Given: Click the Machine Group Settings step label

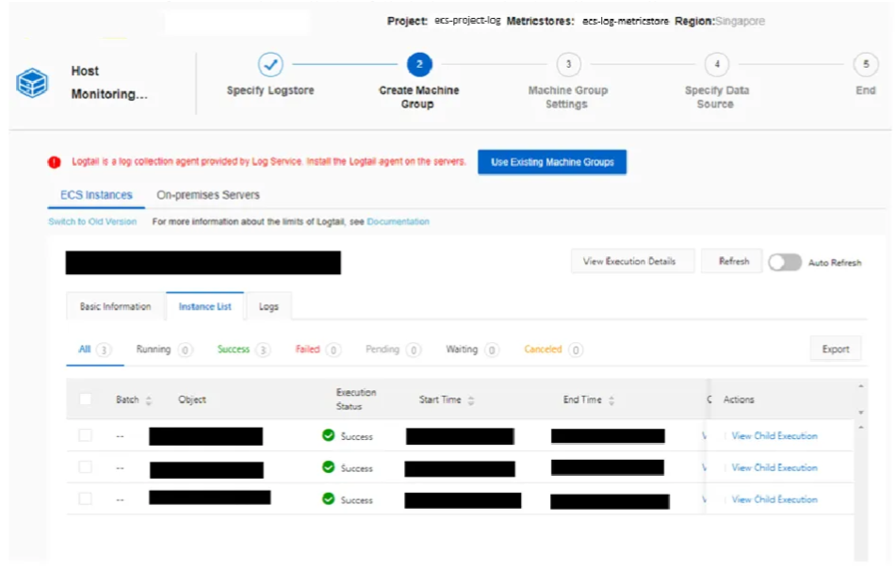Looking at the screenshot, I should tap(567, 97).
